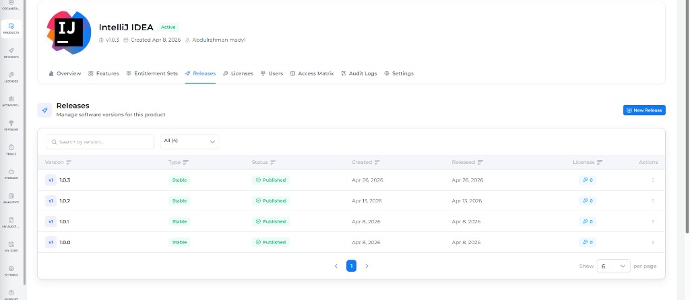
Task: Open actions menu for version 1.0.2
Action: [652, 200]
